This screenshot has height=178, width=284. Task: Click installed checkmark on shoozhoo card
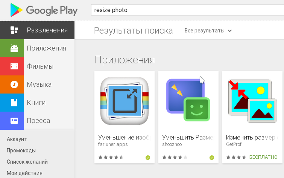pos(212,158)
